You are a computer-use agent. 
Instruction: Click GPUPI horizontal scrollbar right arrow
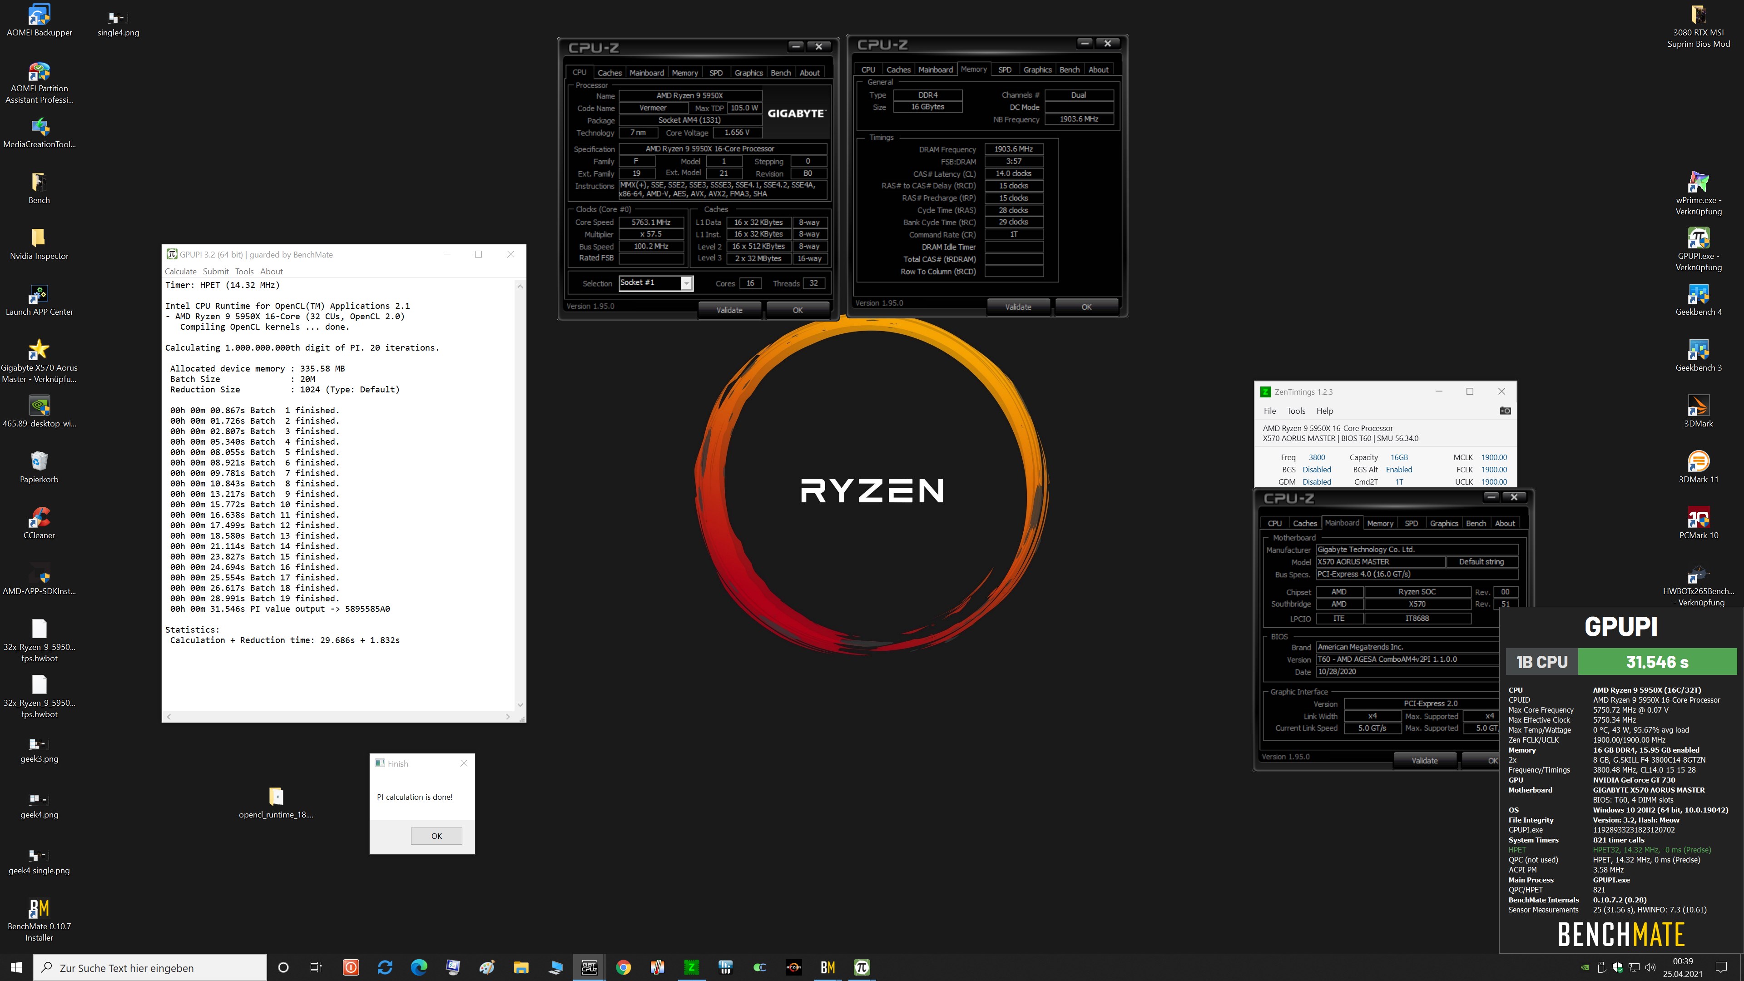click(508, 716)
